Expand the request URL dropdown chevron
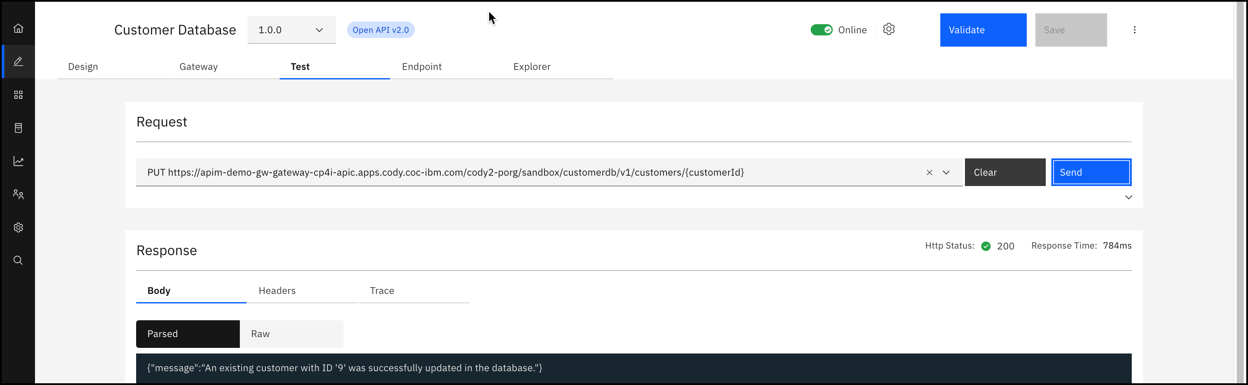Image resolution: width=1248 pixels, height=385 pixels. click(946, 173)
